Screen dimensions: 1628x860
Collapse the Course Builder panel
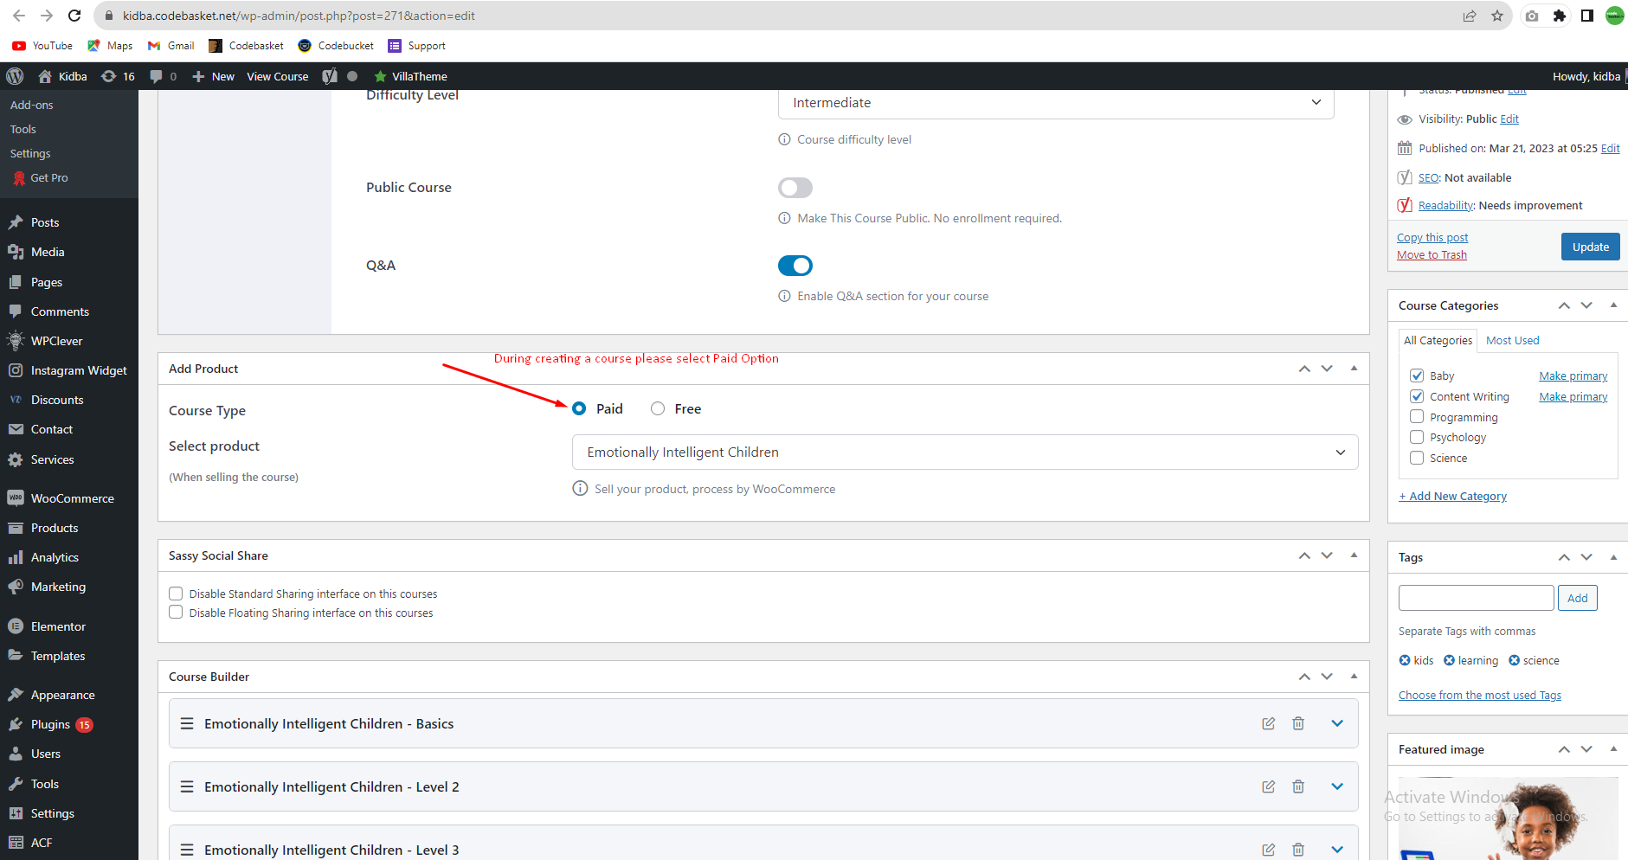click(x=1354, y=677)
